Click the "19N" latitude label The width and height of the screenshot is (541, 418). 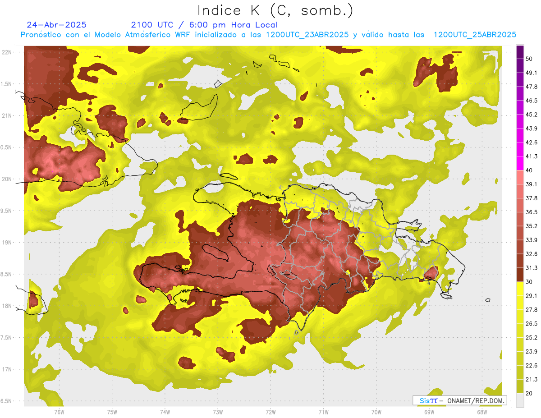(x=7, y=243)
